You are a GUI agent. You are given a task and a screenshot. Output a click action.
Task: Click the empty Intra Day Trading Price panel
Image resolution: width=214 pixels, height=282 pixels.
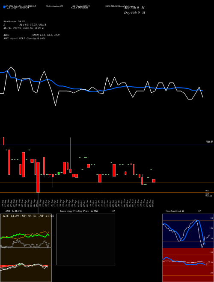86,239
